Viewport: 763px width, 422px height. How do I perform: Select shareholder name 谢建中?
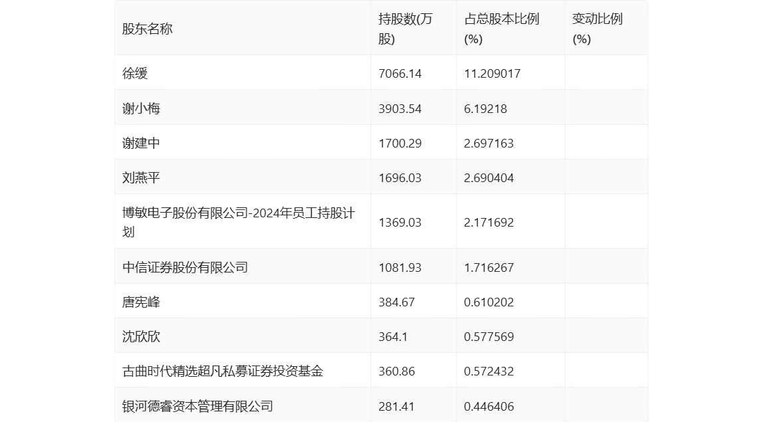[141, 143]
